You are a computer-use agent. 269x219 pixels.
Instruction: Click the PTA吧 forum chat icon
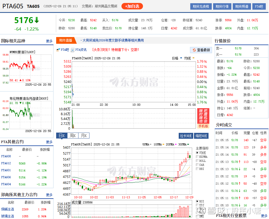[x=58, y=50]
